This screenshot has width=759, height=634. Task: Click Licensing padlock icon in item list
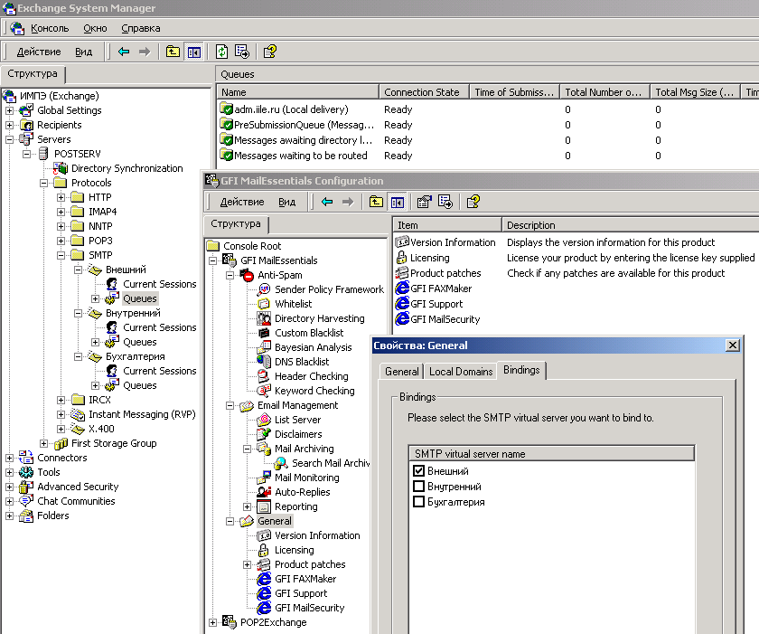402,257
